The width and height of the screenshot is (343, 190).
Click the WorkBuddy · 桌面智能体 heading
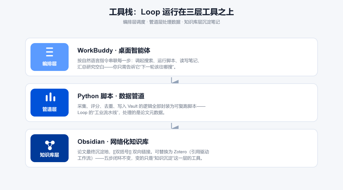114,51
